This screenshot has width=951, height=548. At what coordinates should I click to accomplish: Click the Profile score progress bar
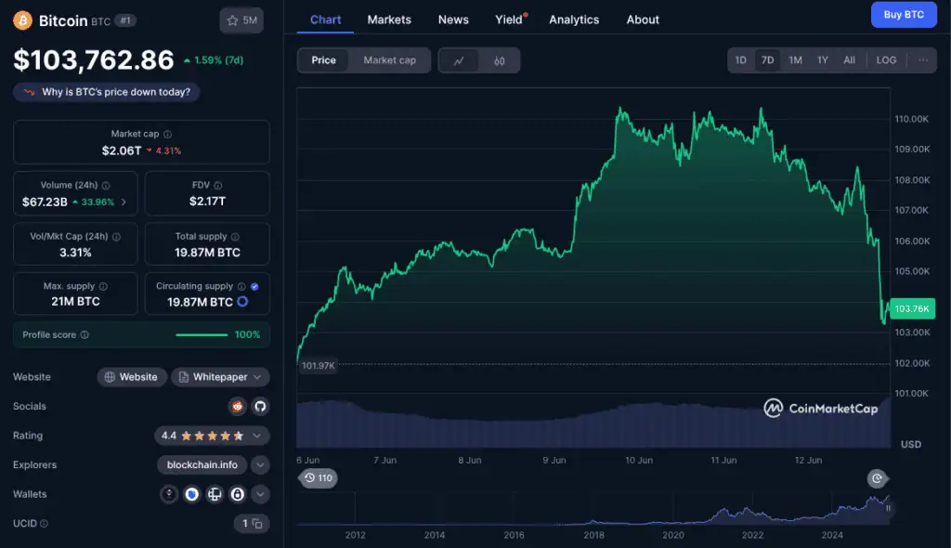(x=202, y=335)
